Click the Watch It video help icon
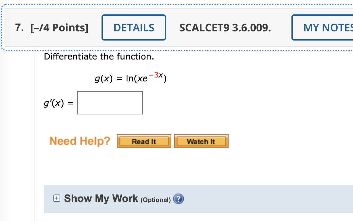Screen dimensions: 353x221 (201, 141)
